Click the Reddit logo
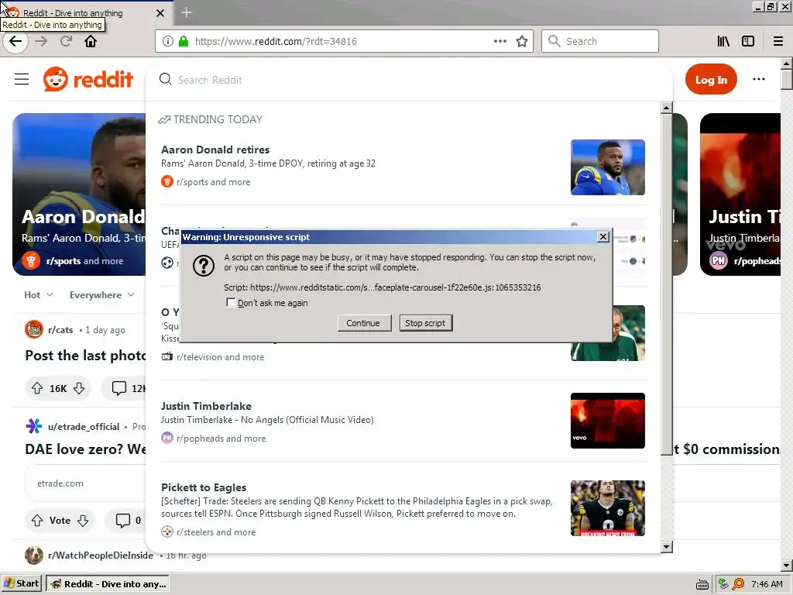Viewport: 793px width, 595px height. (x=88, y=80)
